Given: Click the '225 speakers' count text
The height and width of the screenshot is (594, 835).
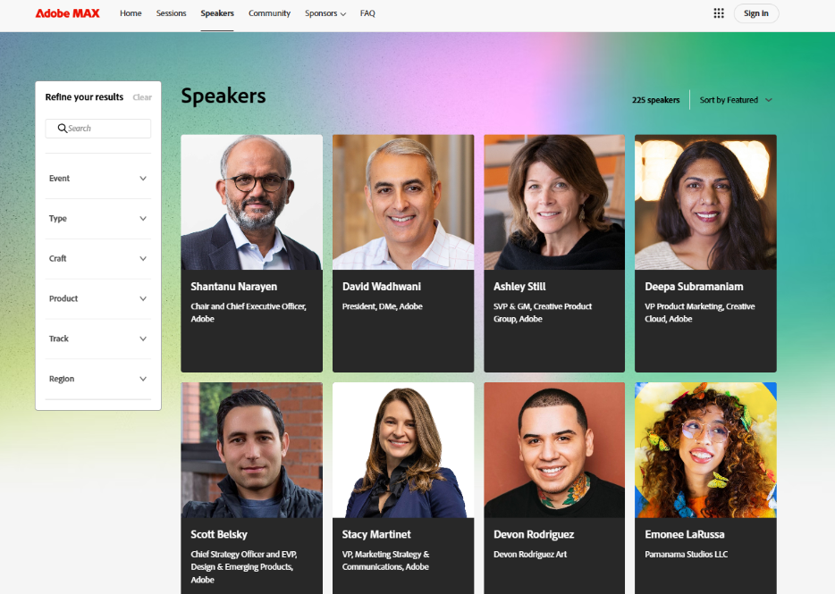Looking at the screenshot, I should coord(655,100).
